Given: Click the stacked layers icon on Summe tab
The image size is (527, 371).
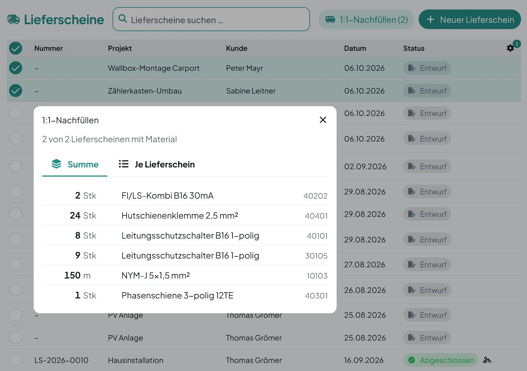Looking at the screenshot, I should tap(56, 164).
